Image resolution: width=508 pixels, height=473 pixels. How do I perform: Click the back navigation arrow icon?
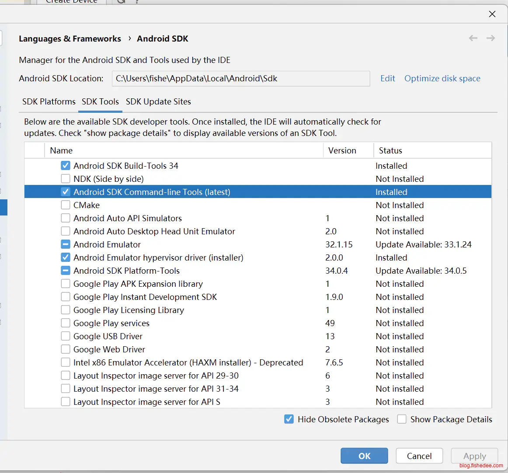pos(473,38)
